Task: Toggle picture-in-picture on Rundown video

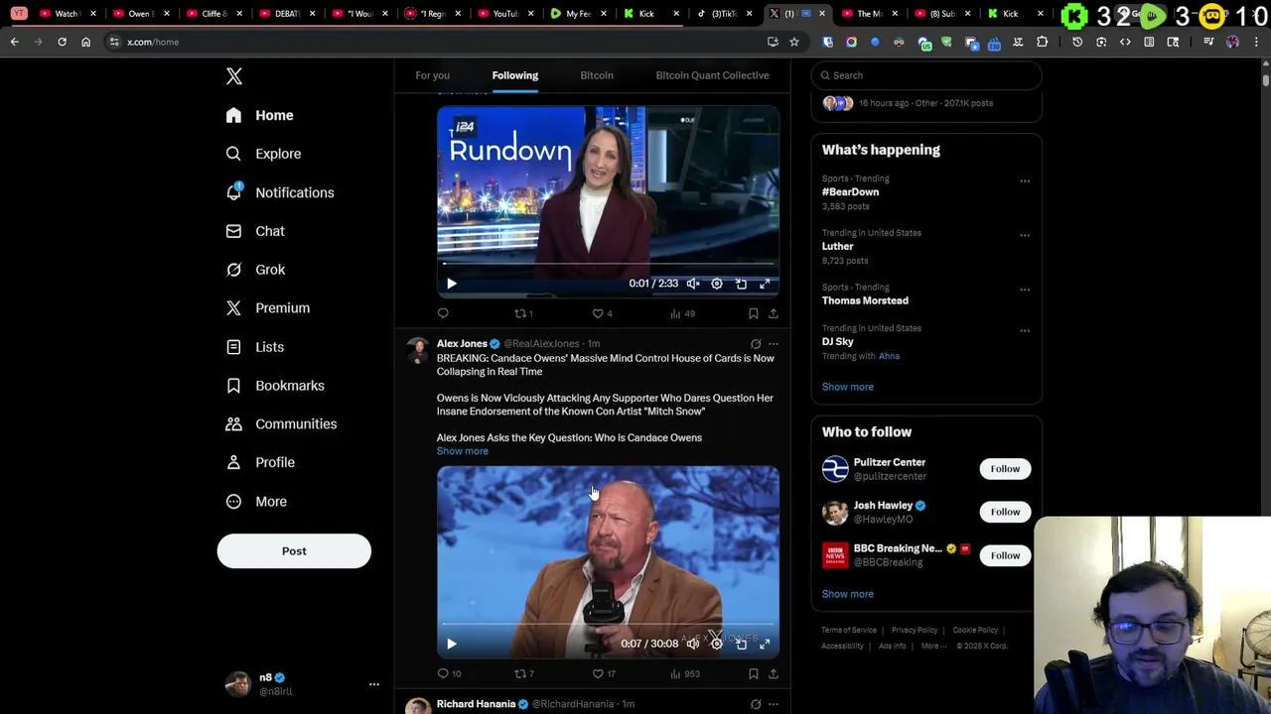Action: [741, 284]
